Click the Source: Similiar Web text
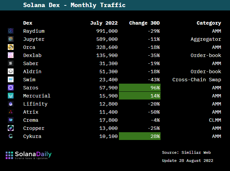 [x=186, y=153]
